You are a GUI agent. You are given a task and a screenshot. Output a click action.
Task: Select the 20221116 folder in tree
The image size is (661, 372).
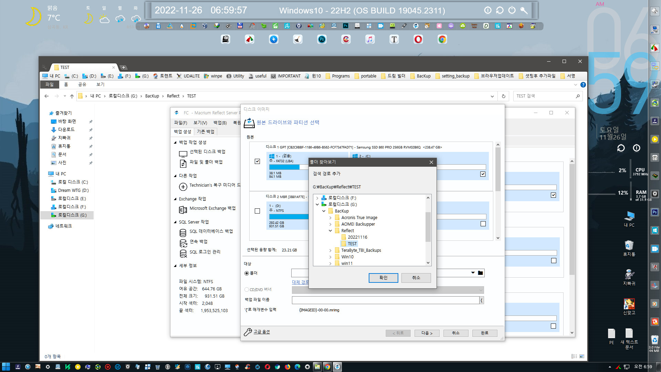357,237
